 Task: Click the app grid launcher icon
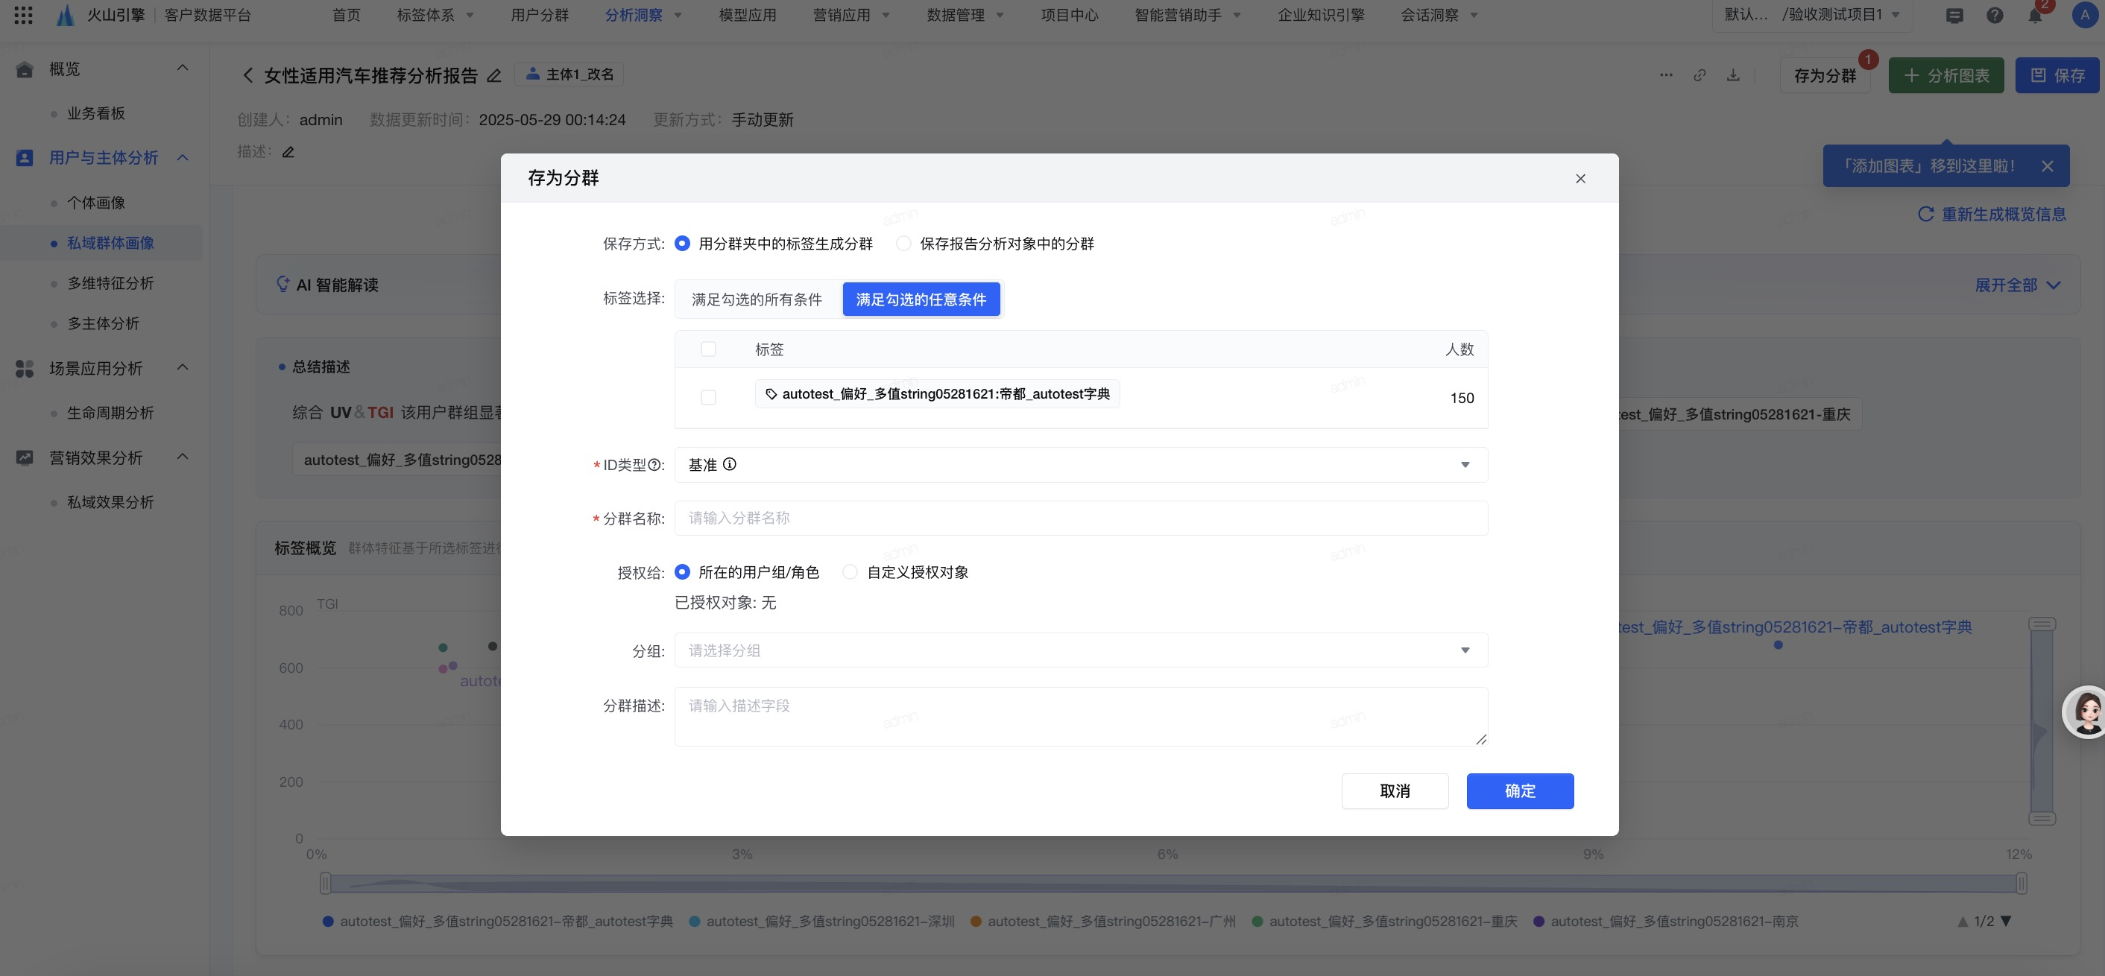click(x=23, y=15)
